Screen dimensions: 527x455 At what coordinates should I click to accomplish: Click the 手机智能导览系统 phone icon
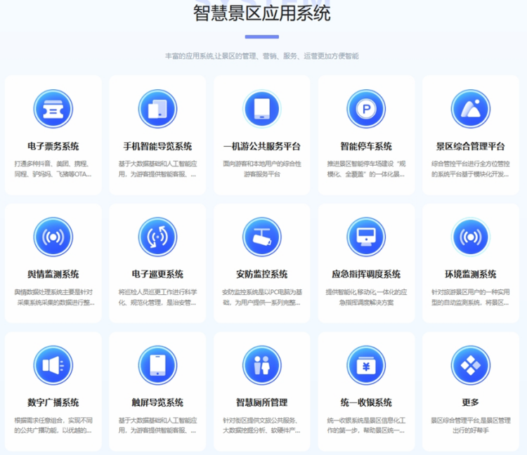(157, 110)
